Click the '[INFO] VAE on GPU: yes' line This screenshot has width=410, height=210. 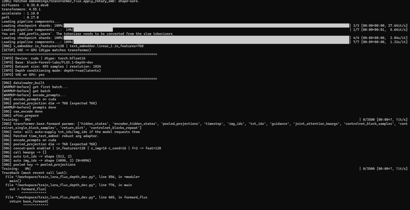[x=23, y=75]
